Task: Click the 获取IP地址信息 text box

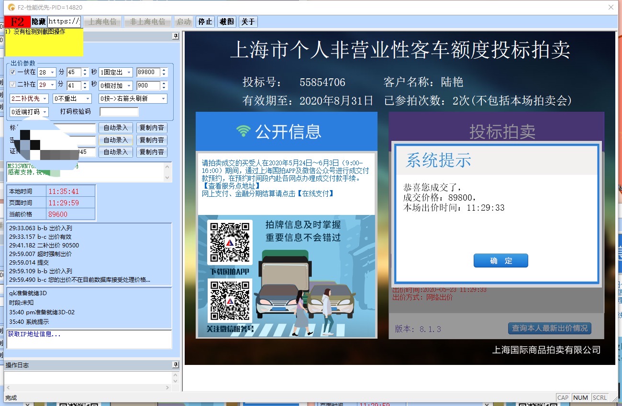Action: 89,339
